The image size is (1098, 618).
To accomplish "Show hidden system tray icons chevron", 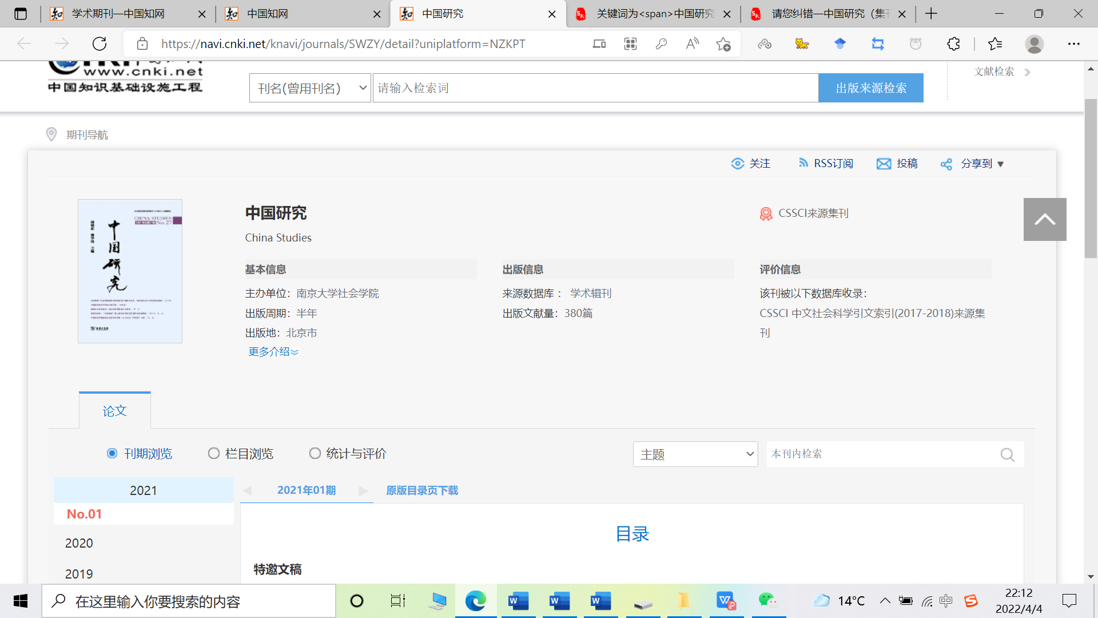I will coord(885,601).
